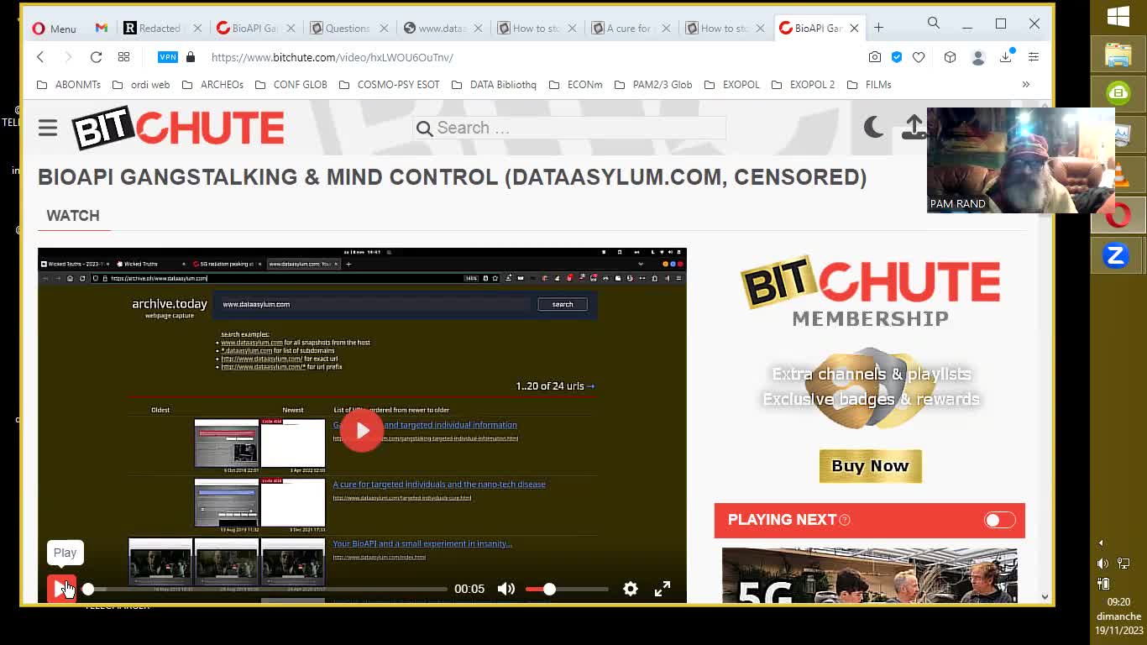The height and width of the screenshot is (645, 1147).
Task: Click the BitChute upload icon
Action: coord(914,127)
